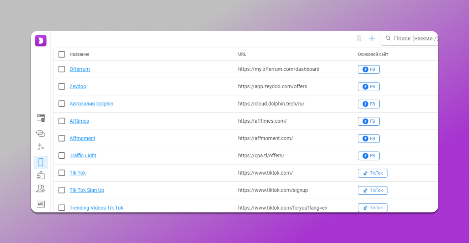This screenshot has height=243, width=469.
Task: Click the plus icon to add bookmark
Action: click(x=372, y=38)
